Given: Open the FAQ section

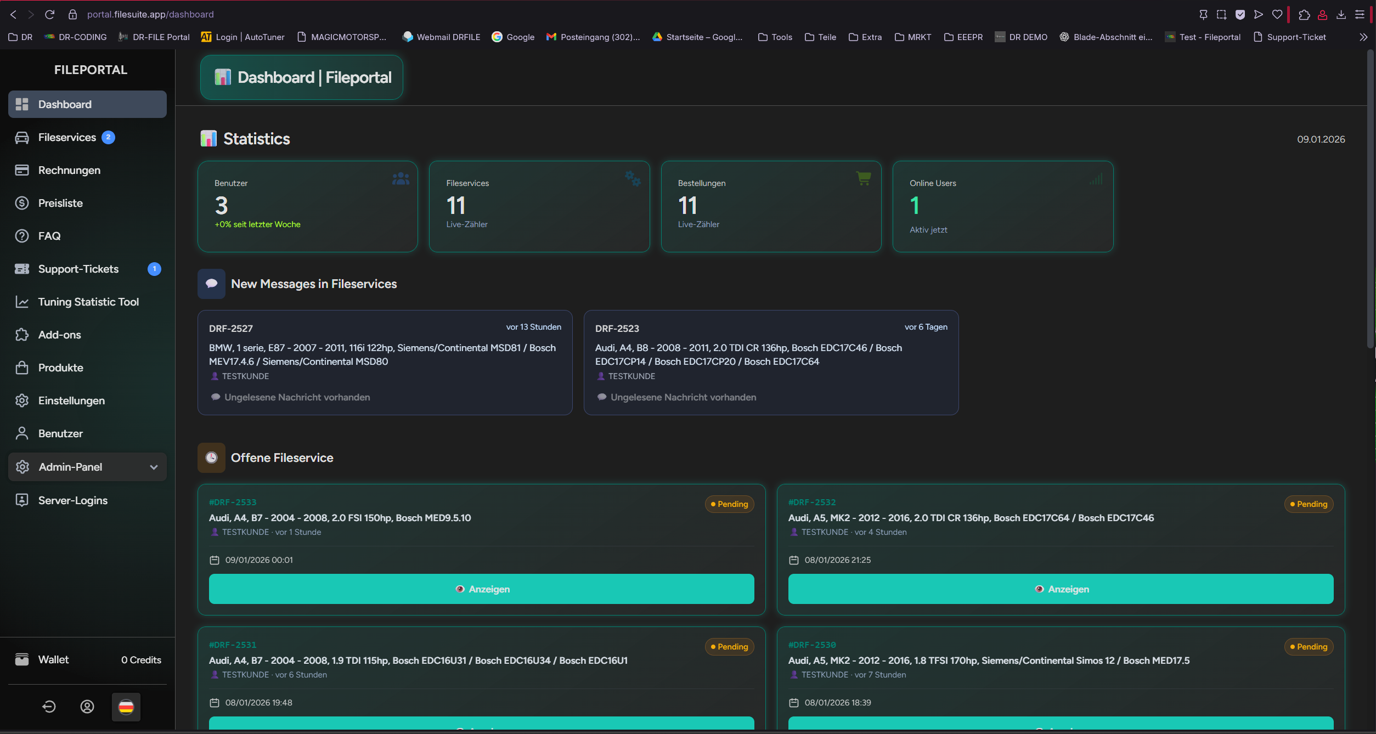Looking at the screenshot, I should (22, 236).
